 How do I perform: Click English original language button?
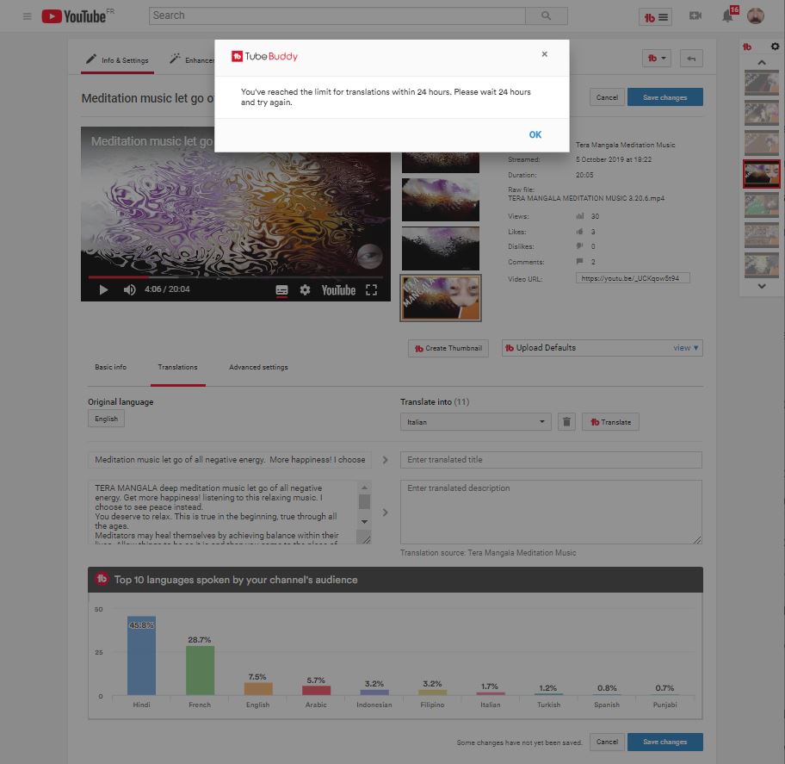tap(106, 419)
